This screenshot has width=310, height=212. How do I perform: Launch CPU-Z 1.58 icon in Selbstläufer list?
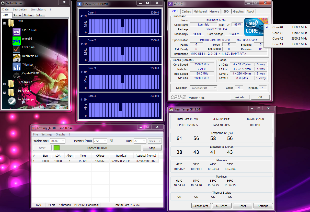click(17, 32)
